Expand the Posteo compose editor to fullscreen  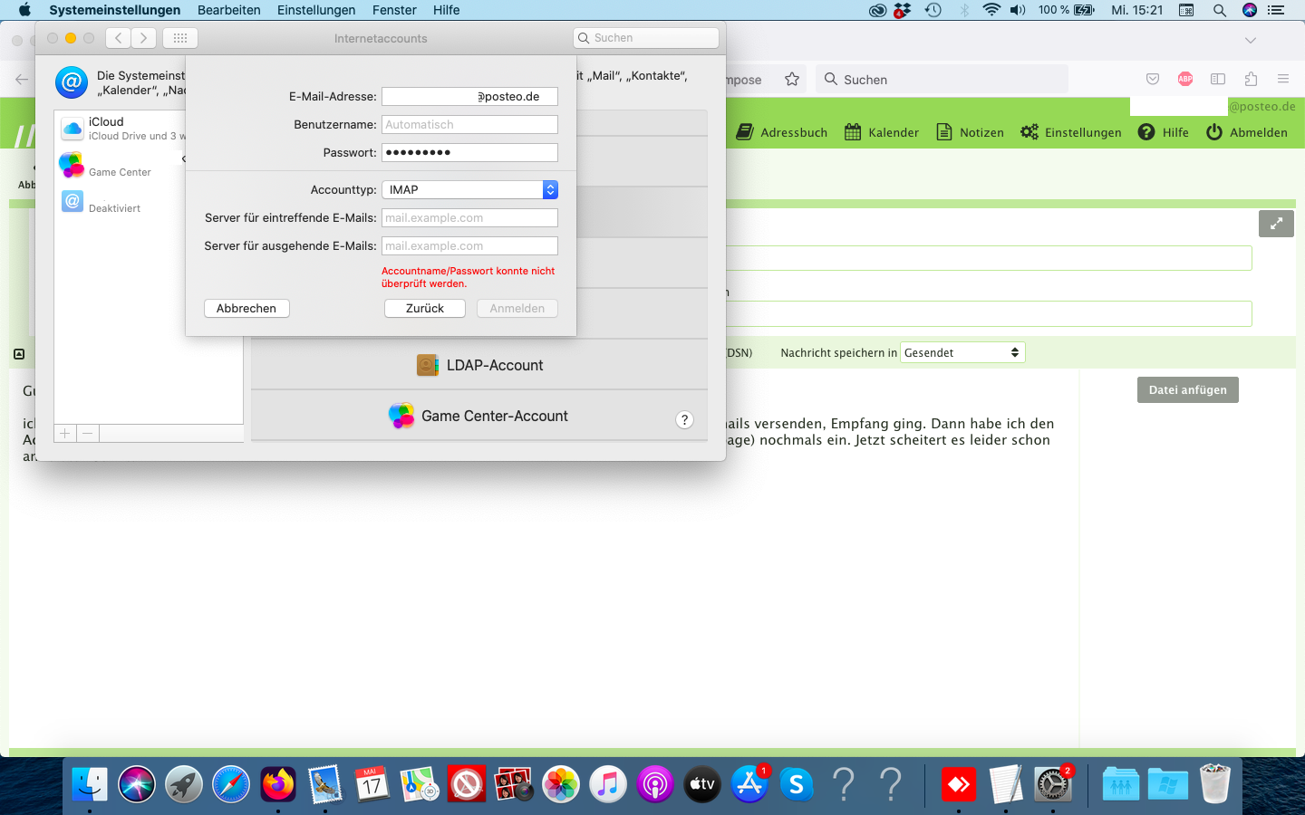[1276, 224]
